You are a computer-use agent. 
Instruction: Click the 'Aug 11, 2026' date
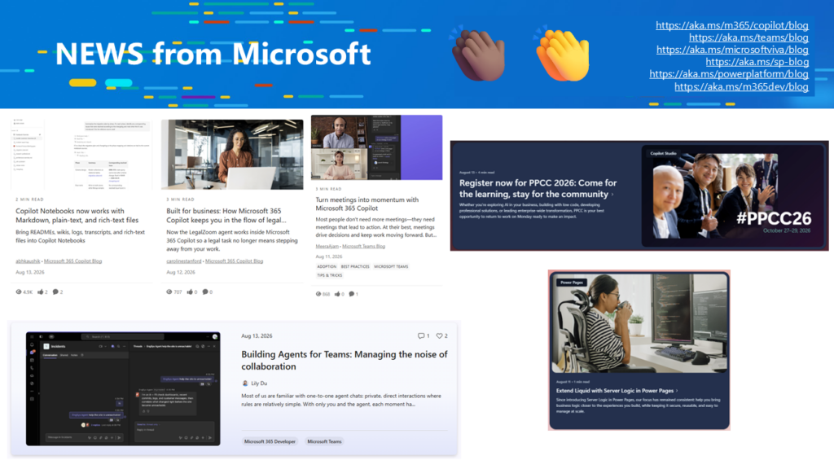(x=329, y=256)
